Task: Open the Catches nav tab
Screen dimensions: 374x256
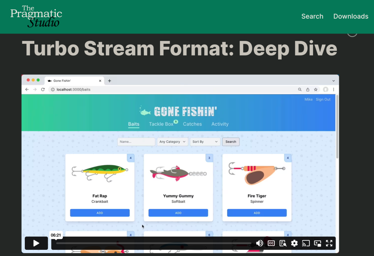Action: coord(192,124)
